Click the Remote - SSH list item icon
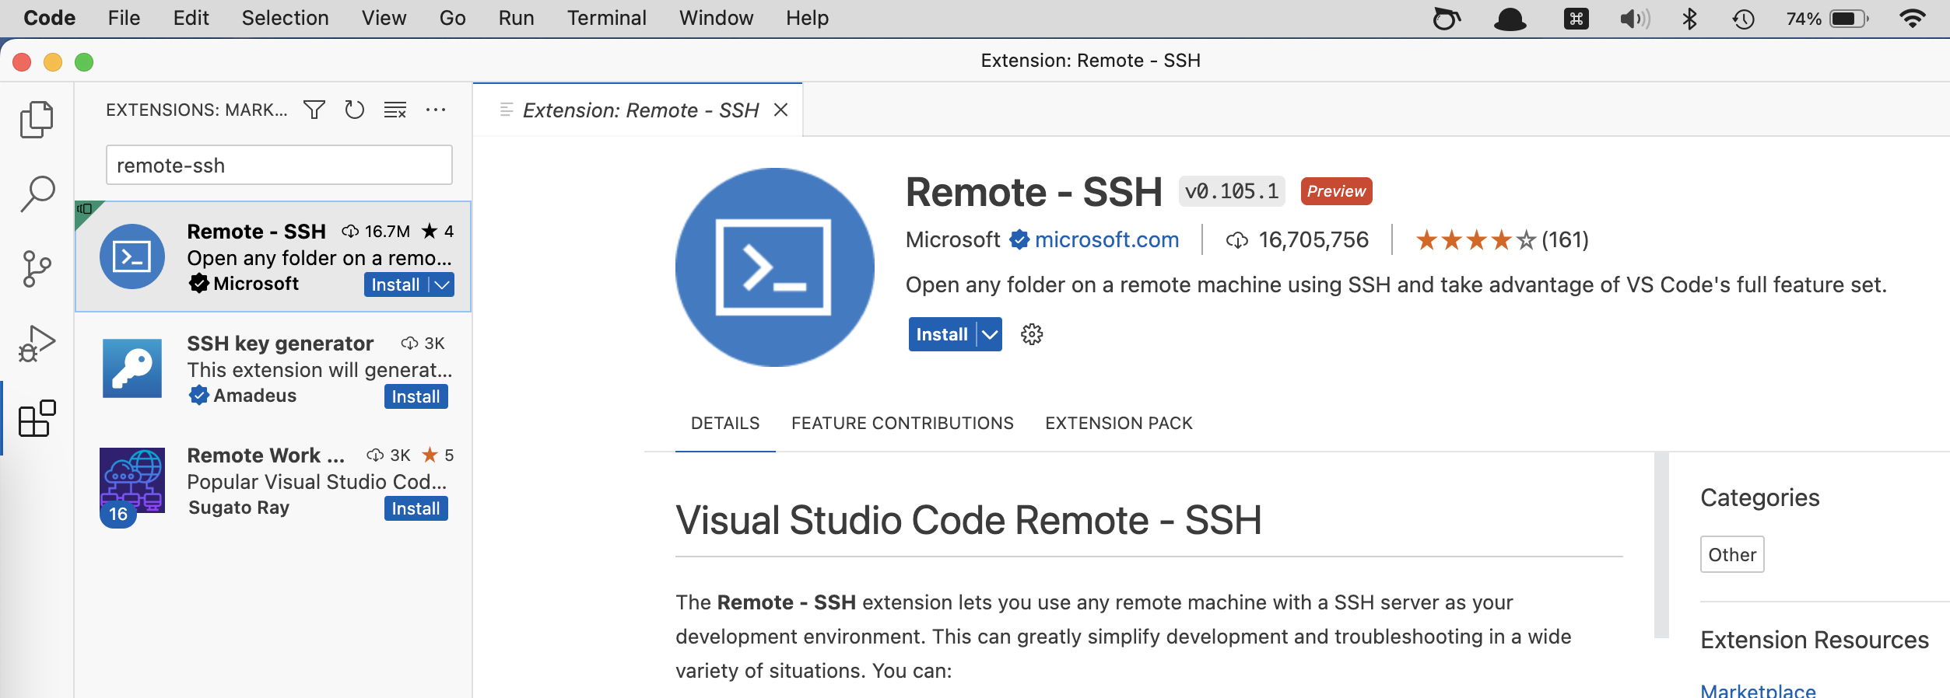1950x698 pixels. tap(132, 257)
